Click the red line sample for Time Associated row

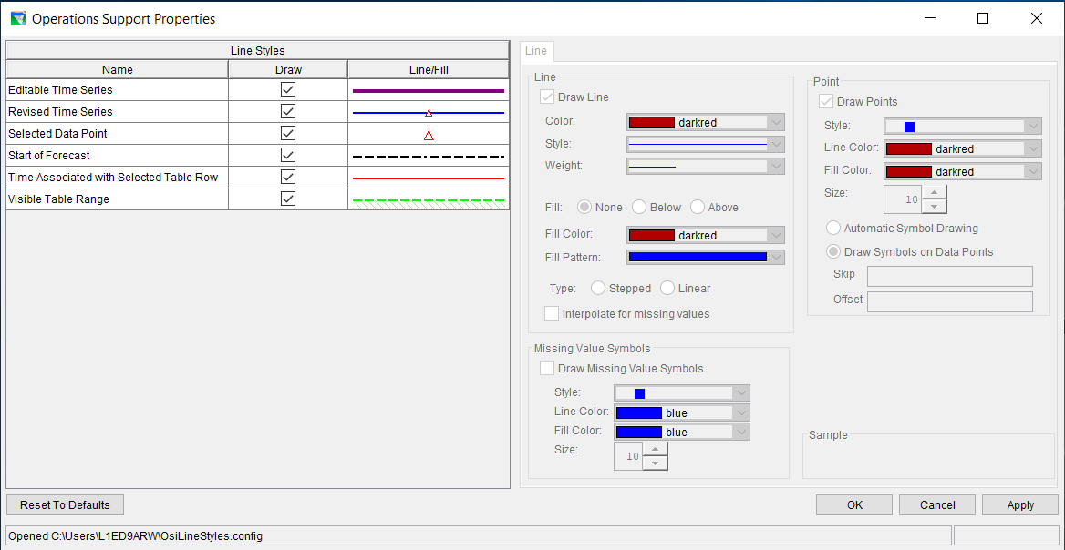tap(428, 178)
